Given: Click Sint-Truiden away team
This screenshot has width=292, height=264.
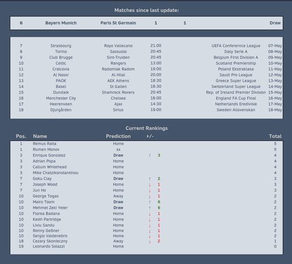Looking at the screenshot, I should pos(118,58).
